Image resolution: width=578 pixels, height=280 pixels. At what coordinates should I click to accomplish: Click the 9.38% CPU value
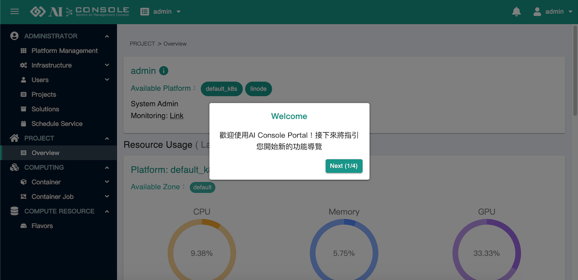[x=202, y=253]
